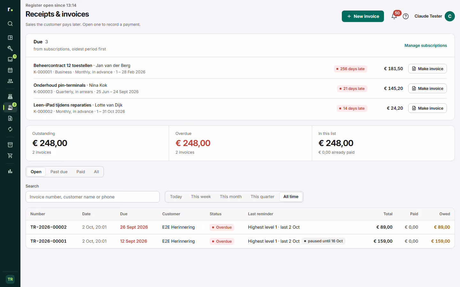The height and width of the screenshot is (287, 460).
Task: Open the circular-arrows subscriptions icon in sidebar
Action: (x=10, y=129)
